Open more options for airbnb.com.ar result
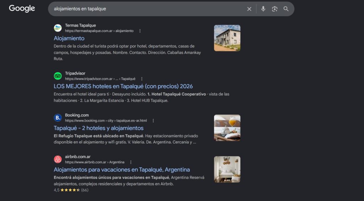 (131, 162)
